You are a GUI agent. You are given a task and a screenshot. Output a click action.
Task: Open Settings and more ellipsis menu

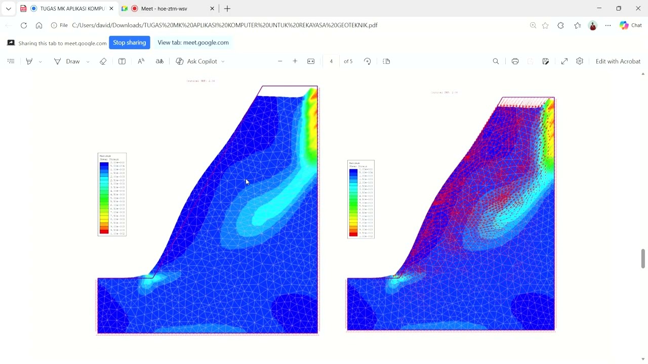tap(608, 25)
